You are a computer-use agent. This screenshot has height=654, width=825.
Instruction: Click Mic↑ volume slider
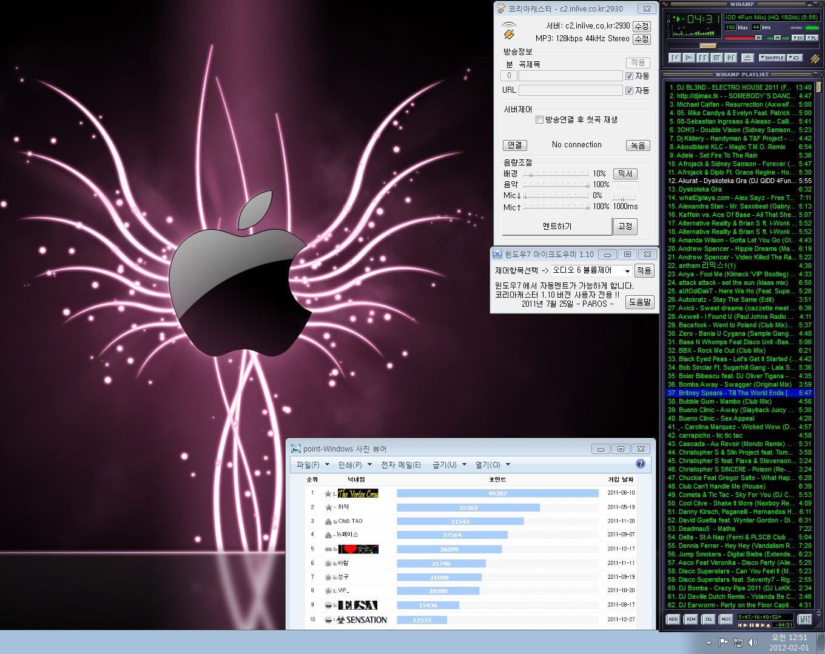[556, 207]
